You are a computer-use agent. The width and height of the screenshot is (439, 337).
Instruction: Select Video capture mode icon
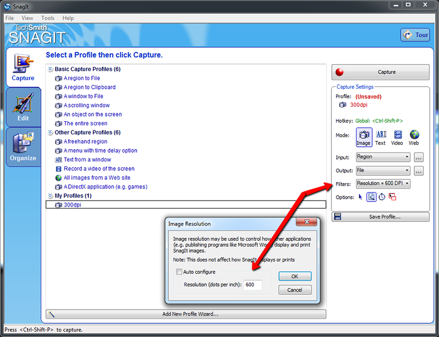[397, 138]
